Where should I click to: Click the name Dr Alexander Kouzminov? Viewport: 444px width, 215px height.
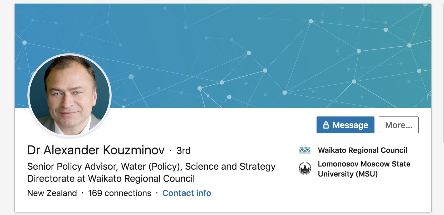point(96,150)
